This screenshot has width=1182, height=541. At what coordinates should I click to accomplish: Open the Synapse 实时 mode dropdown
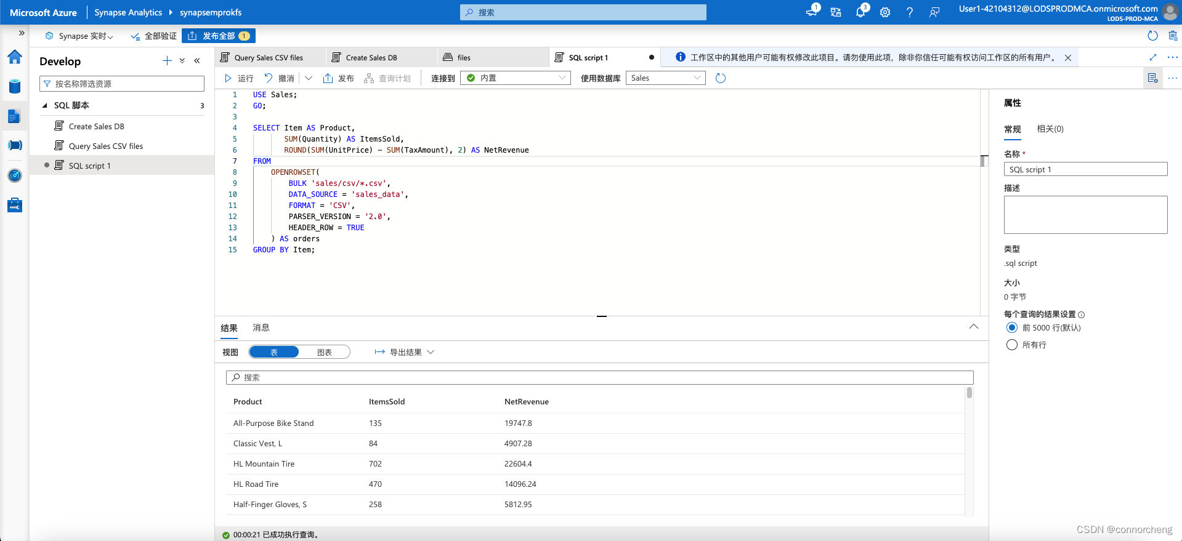click(79, 36)
